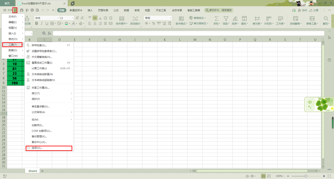This screenshot has width=334, height=179.
Task: Click the print icon in quick access toolbar
Action: tap(32, 10)
